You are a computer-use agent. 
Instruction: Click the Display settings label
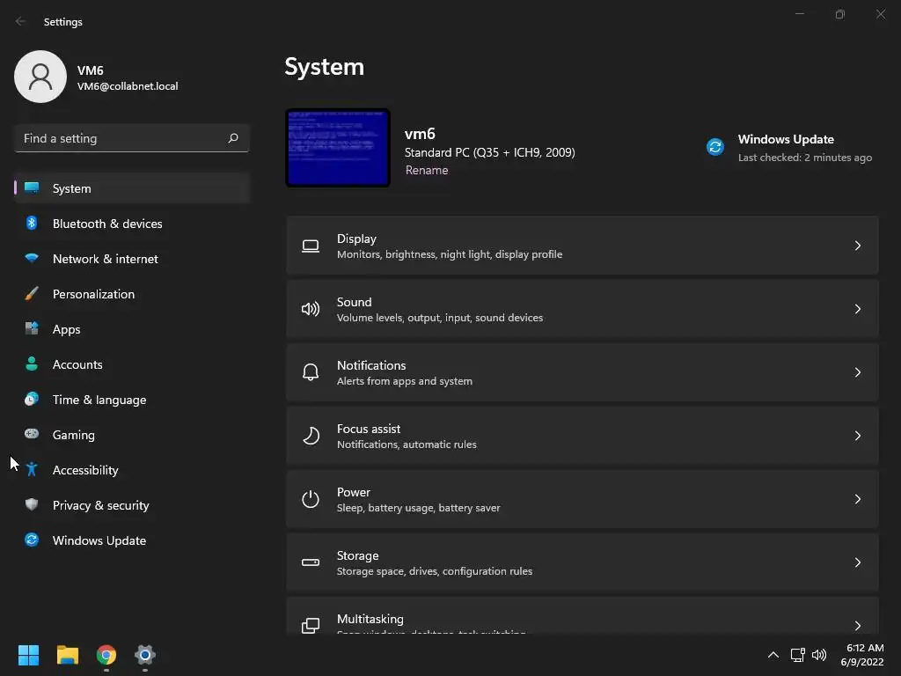356,239
